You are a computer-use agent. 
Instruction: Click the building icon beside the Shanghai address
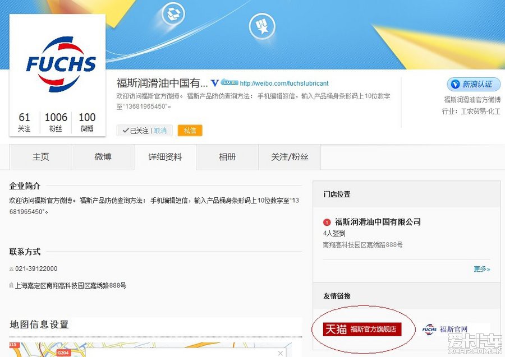(12, 285)
